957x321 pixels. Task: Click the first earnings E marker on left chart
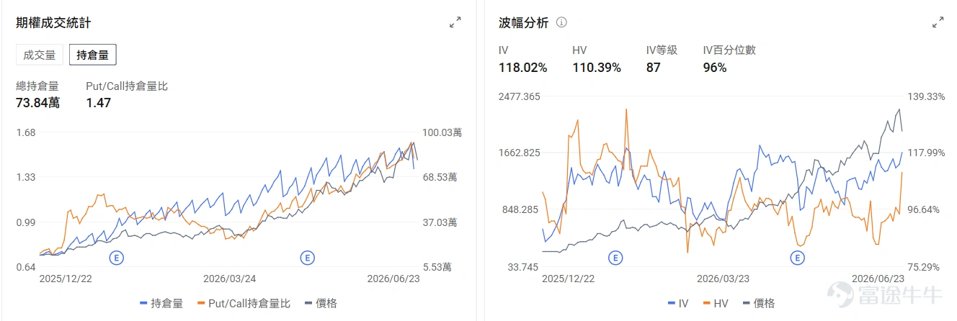pos(115,257)
